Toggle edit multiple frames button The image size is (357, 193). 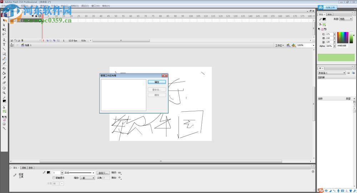point(54,41)
